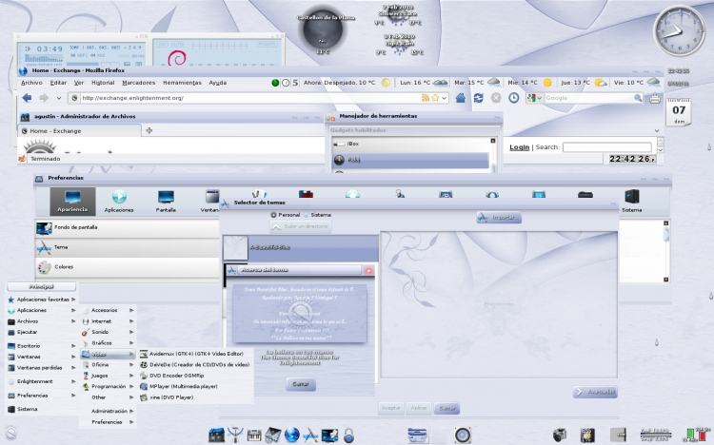The height and width of the screenshot is (445, 714).
Task: Click Importar button in theme selector
Action: (x=499, y=218)
